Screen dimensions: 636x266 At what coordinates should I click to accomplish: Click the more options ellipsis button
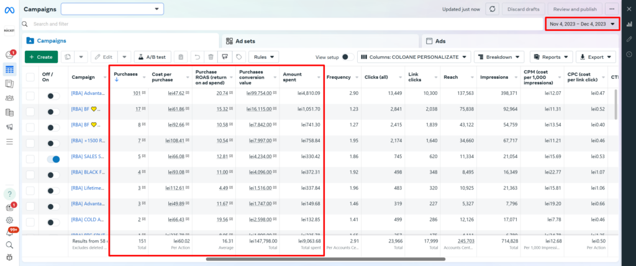click(611, 9)
